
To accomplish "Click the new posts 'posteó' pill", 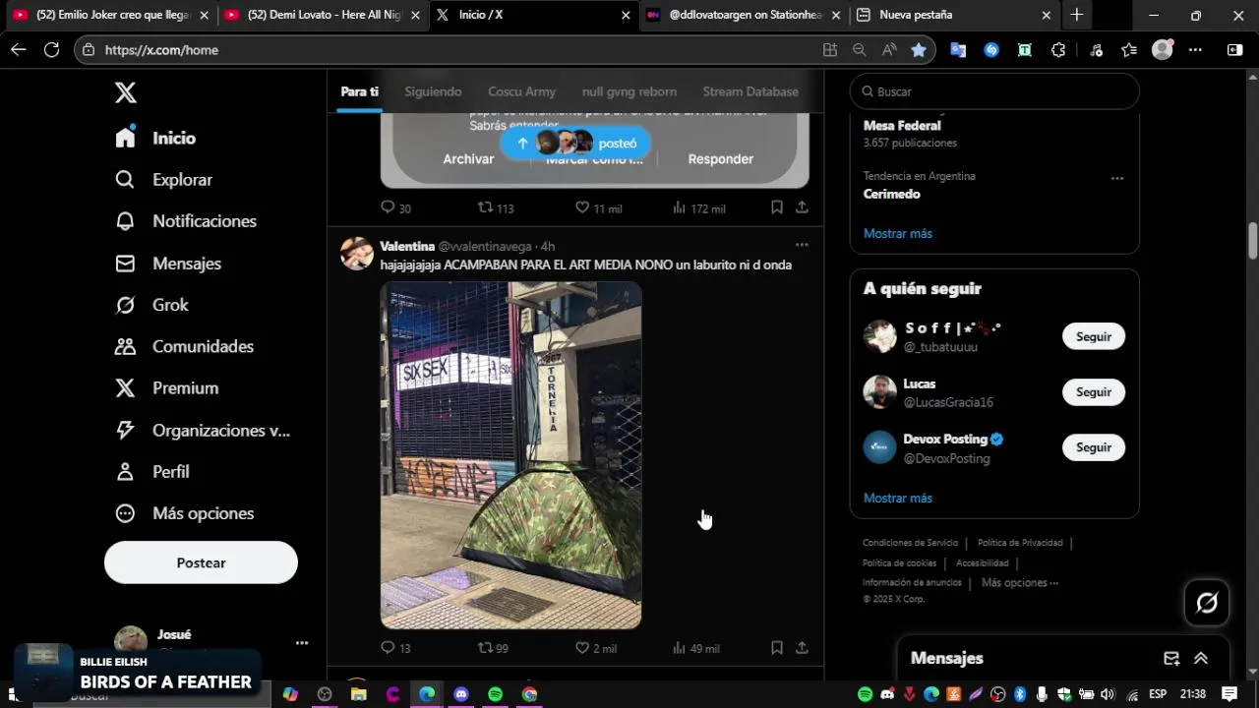I will [575, 144].
